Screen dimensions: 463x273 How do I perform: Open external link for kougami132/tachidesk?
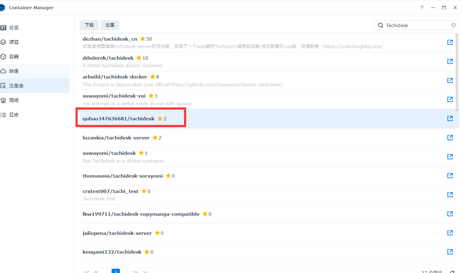450,252
